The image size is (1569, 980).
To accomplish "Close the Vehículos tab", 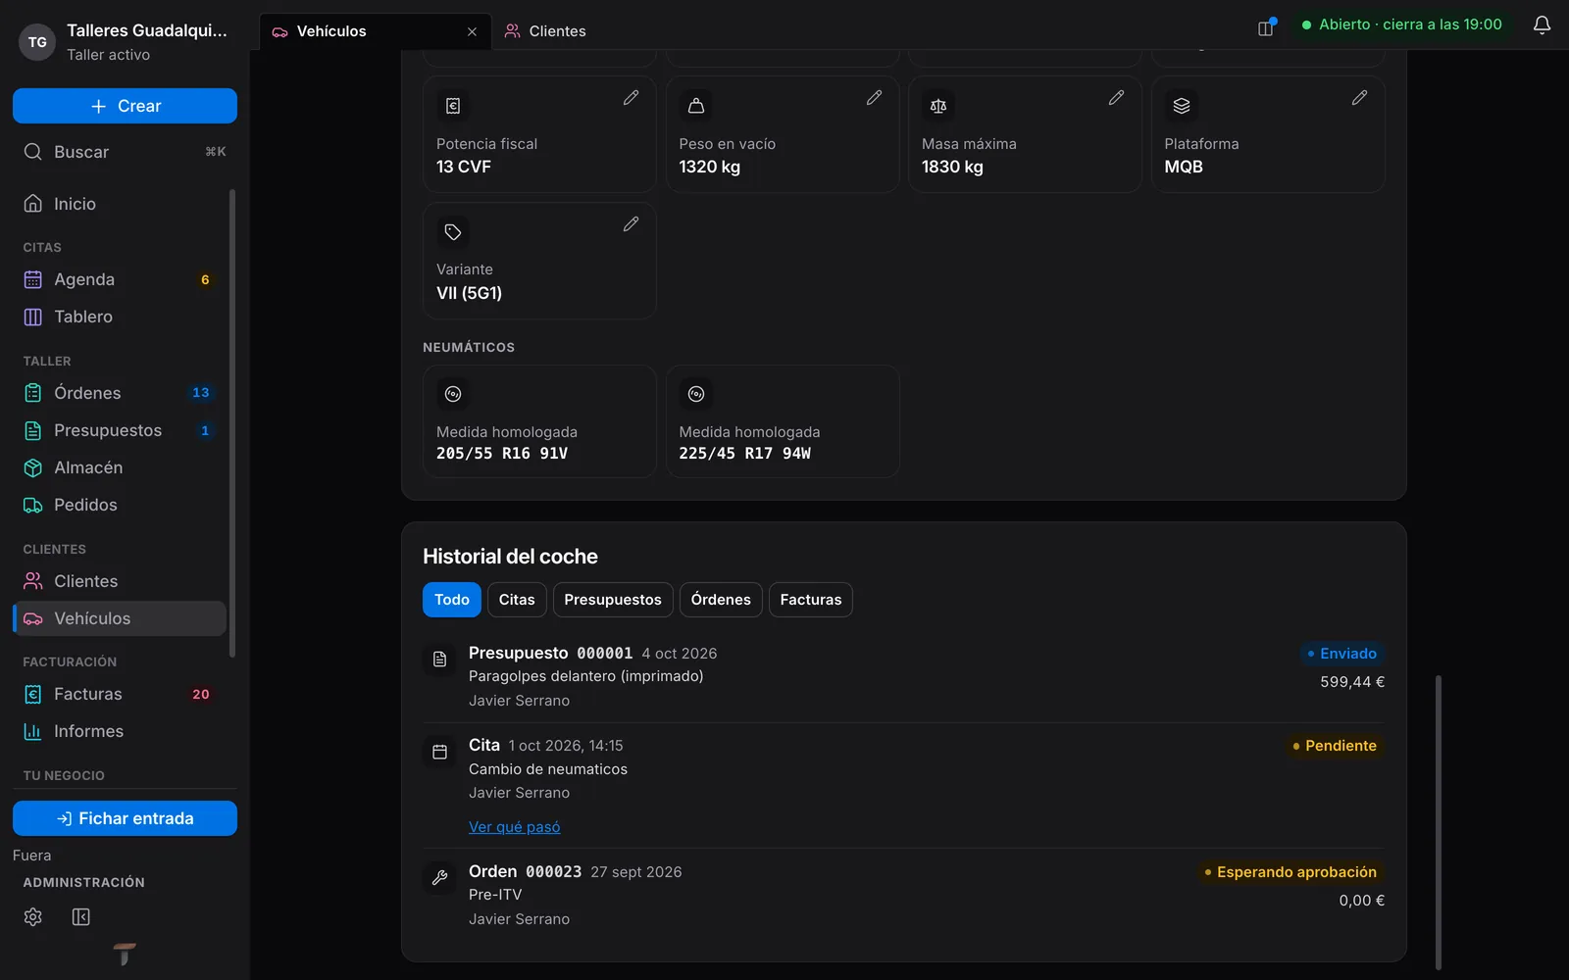I will pos(472,31).
